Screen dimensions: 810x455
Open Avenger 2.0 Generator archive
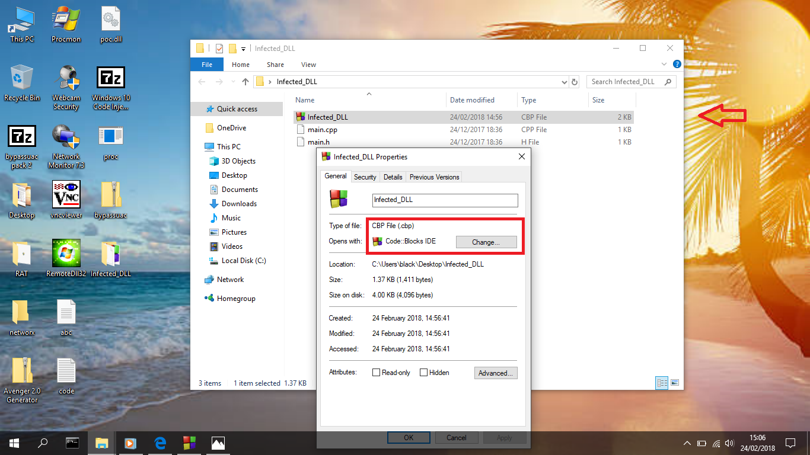click(x=22, y=380)
